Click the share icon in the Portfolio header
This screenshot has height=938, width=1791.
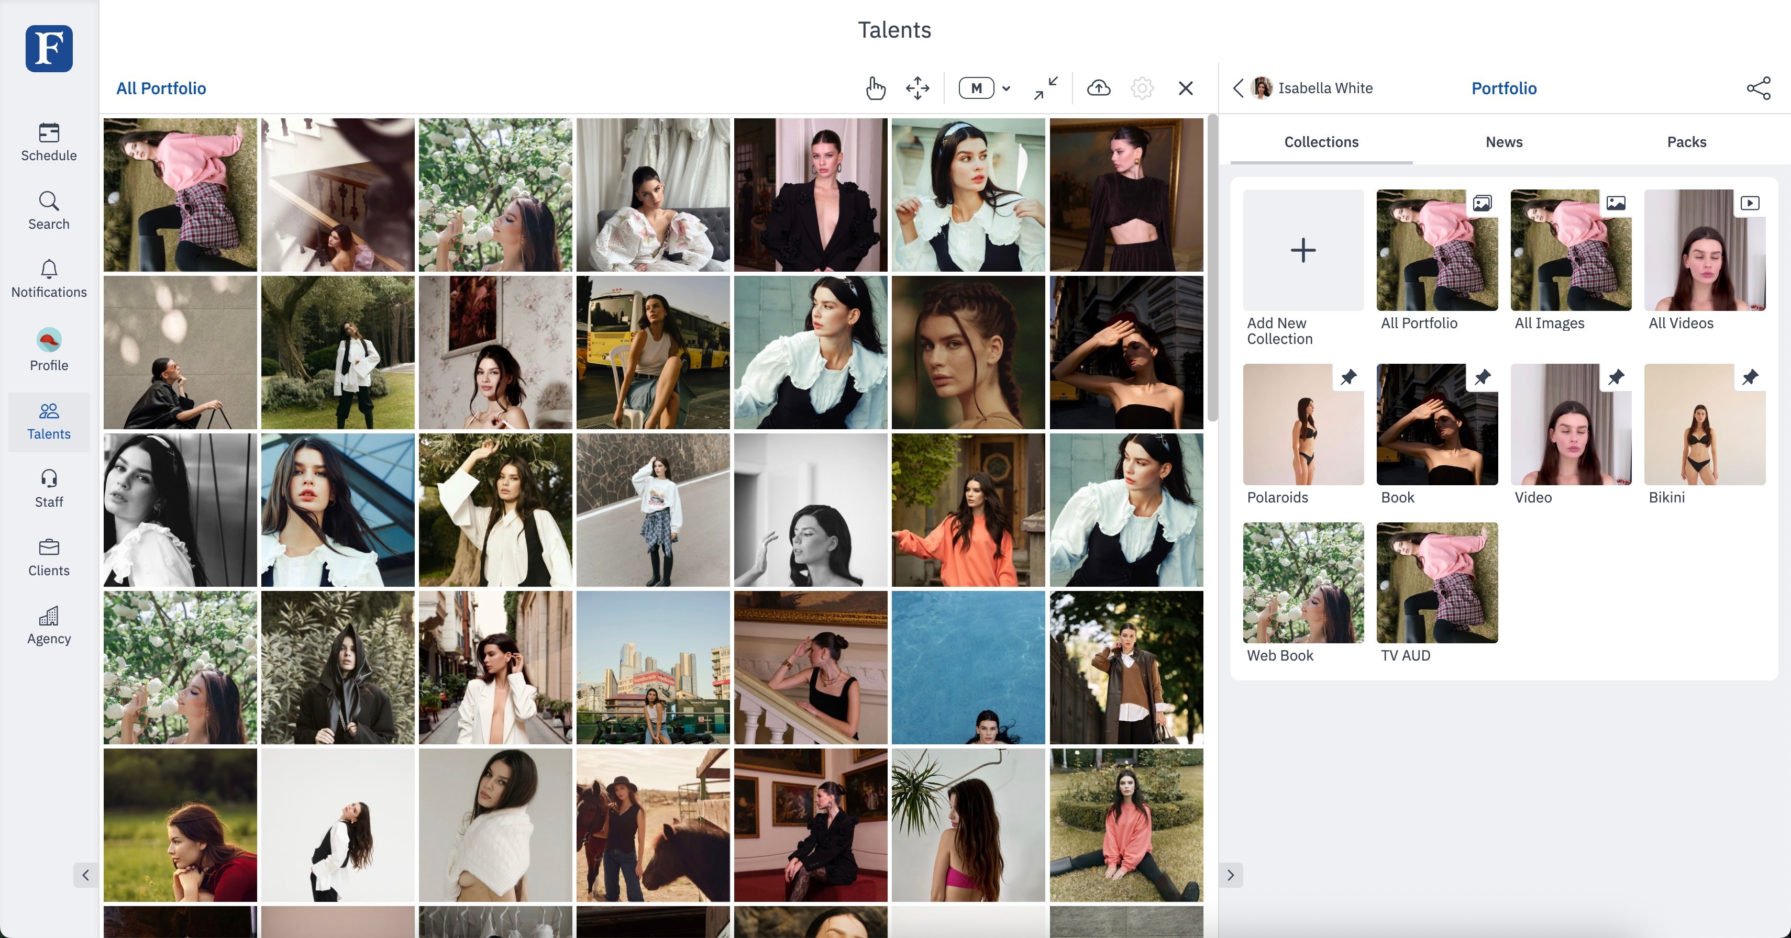(x=1759, y=88)
